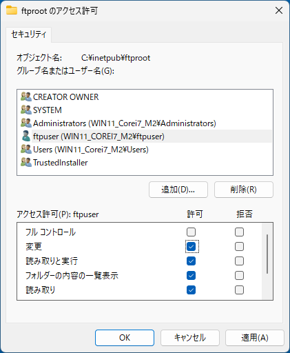Click the CREATOR OWNER group icon
Screen dimensions: 290x353
26,97
